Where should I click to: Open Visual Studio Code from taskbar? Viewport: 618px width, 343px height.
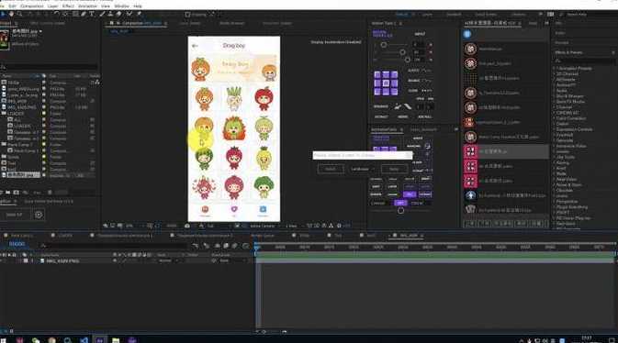(84, 340)
